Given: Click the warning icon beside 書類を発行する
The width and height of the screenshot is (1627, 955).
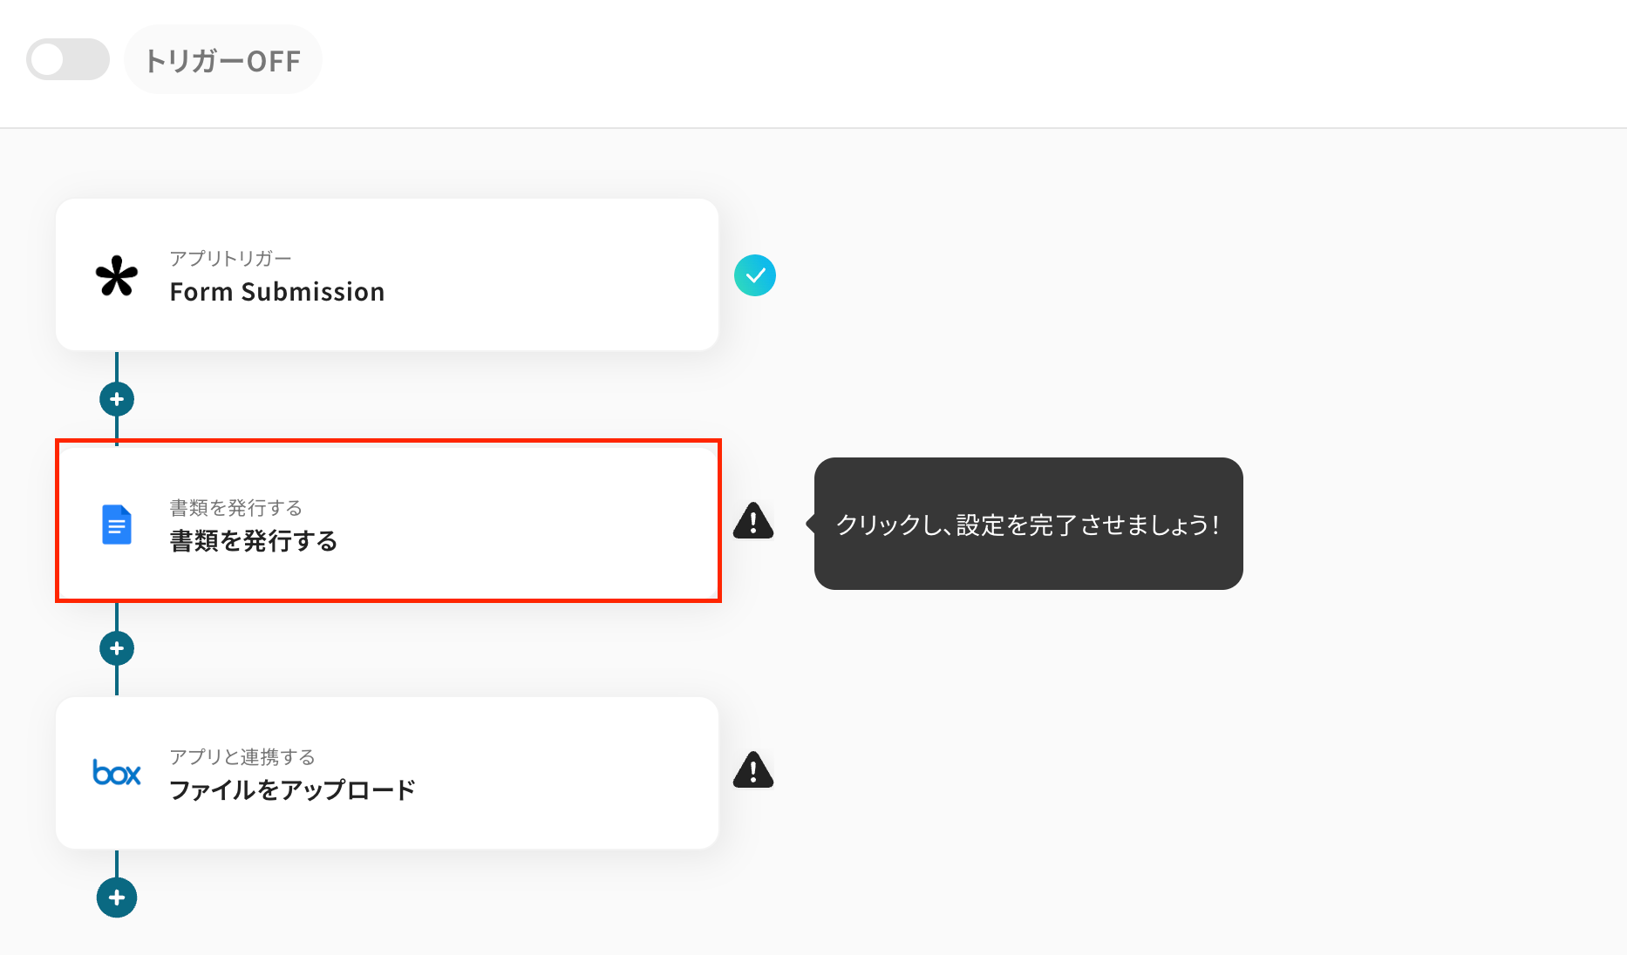Looking at the screenshot, I should point(753,521).
